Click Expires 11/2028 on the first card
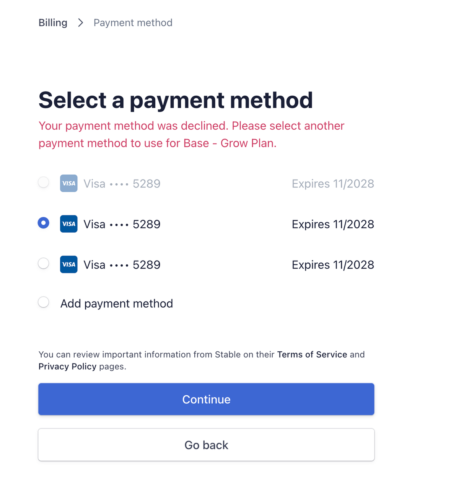The height and width of the screenshot is (481, 459). [333, 183]
